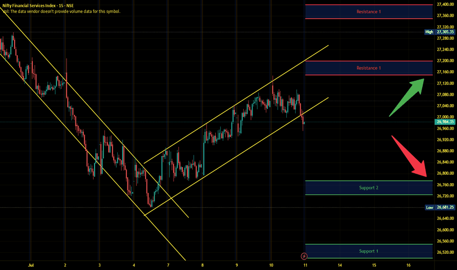The height and width of the screenshot is (270, 457).
Task: Click the 27,360.00 price axis label
Action: [445, 16]
